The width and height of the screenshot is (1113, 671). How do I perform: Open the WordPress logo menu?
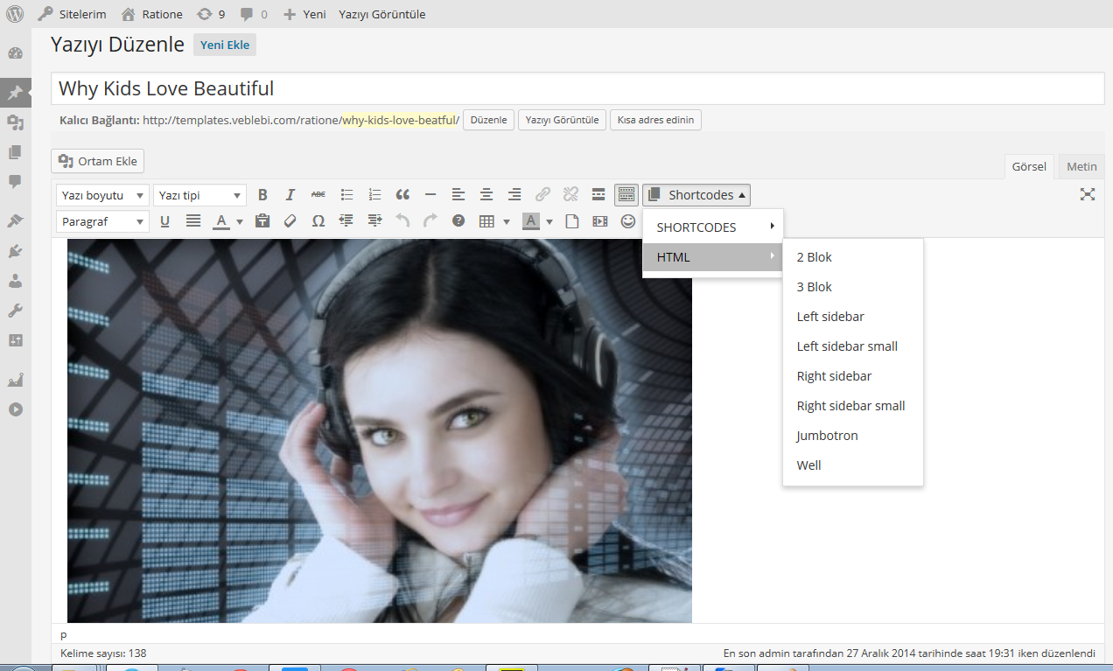15,14
